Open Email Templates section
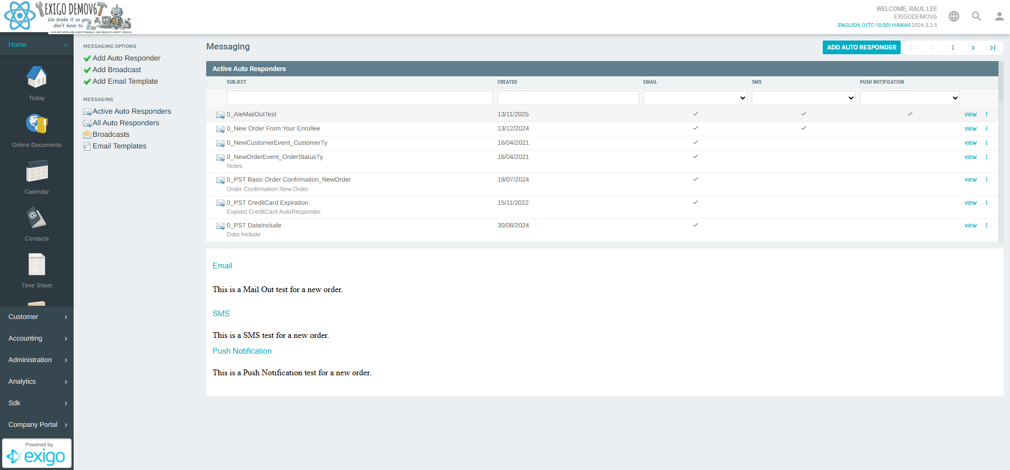The image size is (1010, 470). tap(119, 146)
